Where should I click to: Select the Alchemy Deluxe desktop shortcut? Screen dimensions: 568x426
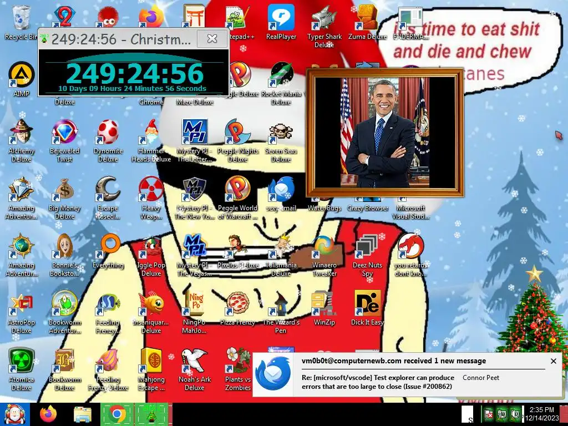(x=21, y=141)
